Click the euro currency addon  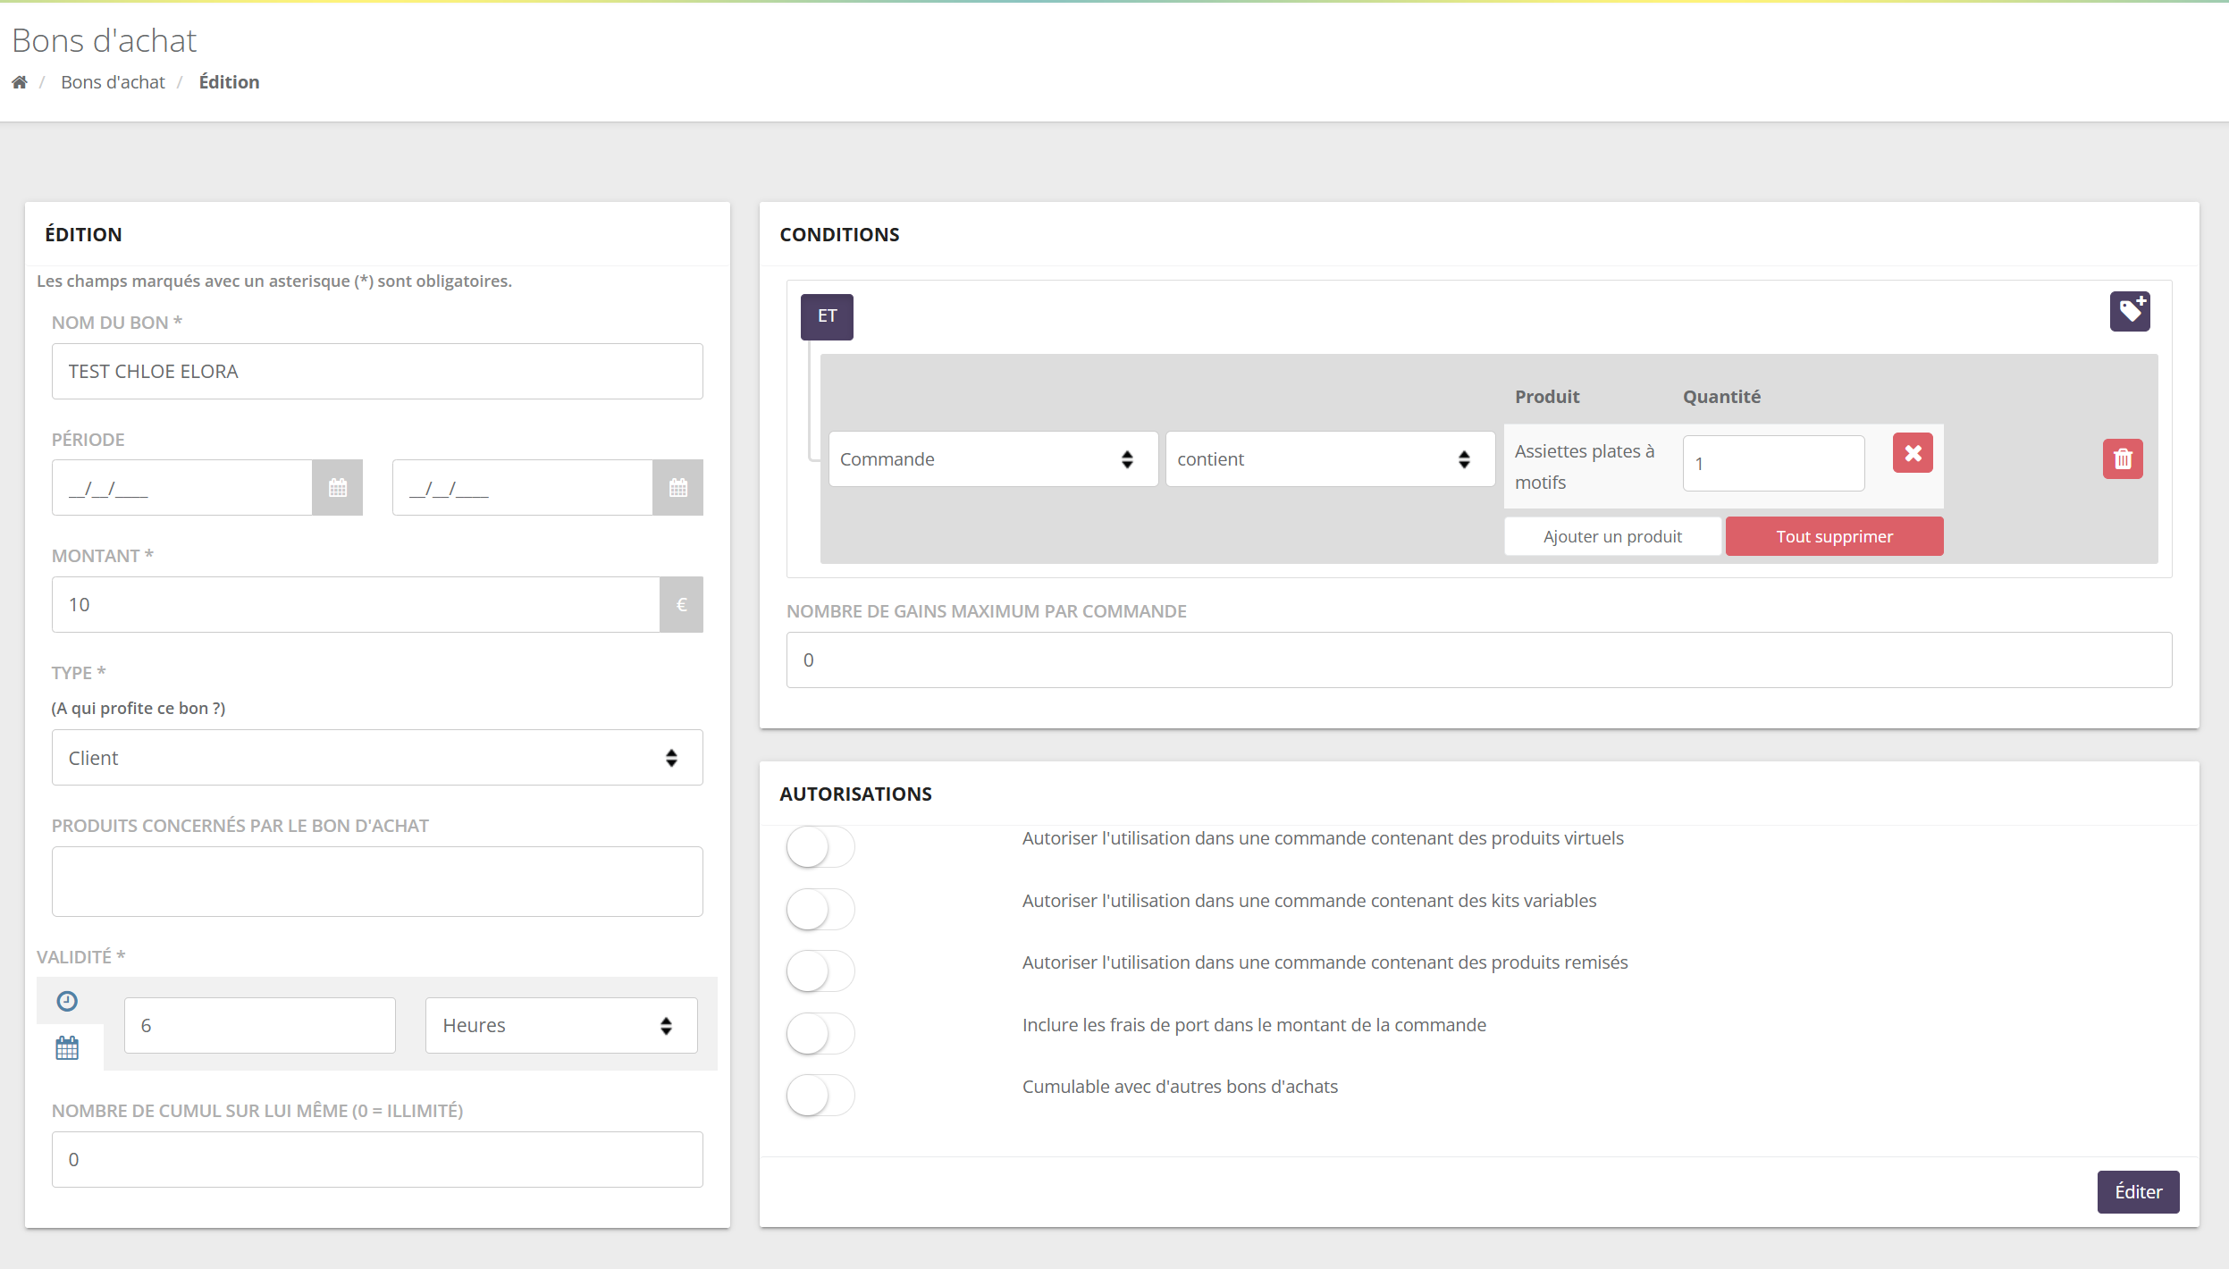pyautogui.click(x=682, y=605)
